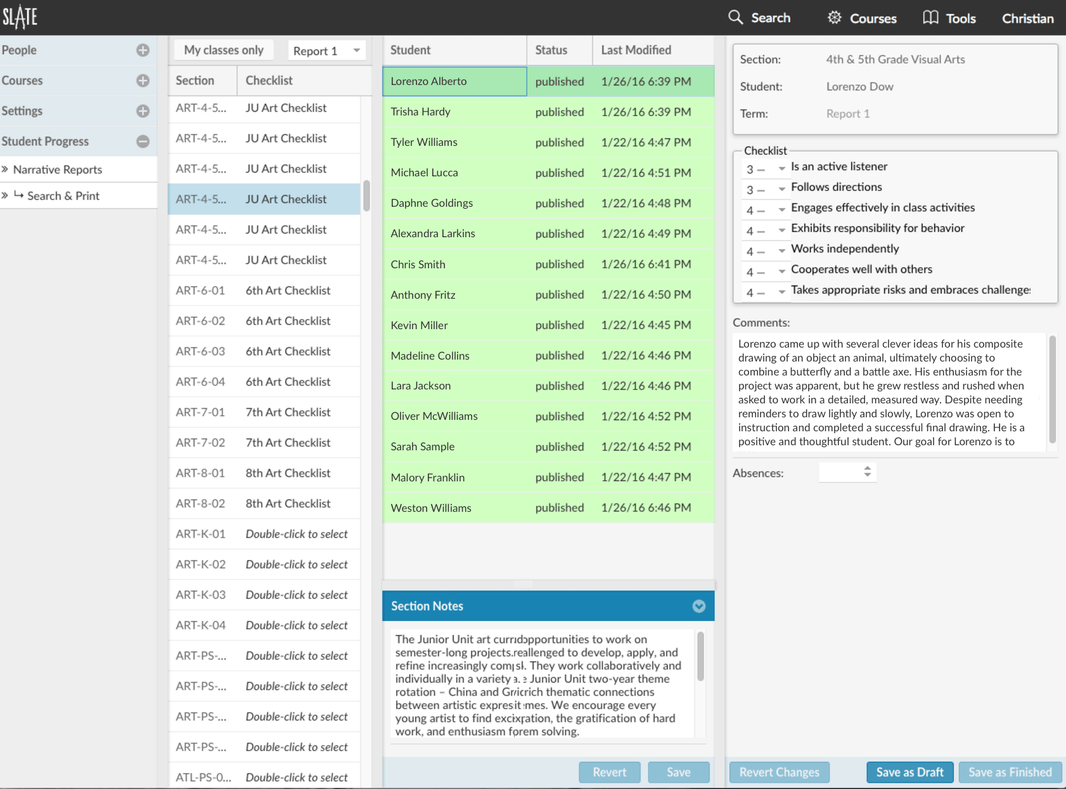Toggle the My classes only filter
The width and height of the screenshot is (1066, 789).
pos(224,50)
